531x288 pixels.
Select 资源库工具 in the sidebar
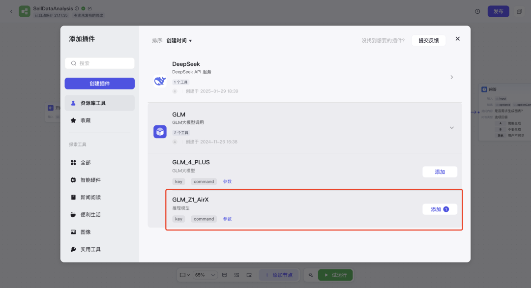(99, 103)
